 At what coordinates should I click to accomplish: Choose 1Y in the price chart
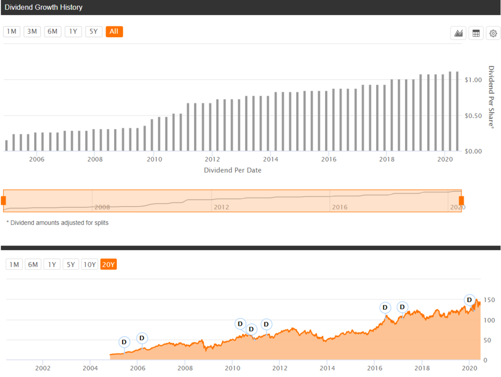[x=52, y=265]
